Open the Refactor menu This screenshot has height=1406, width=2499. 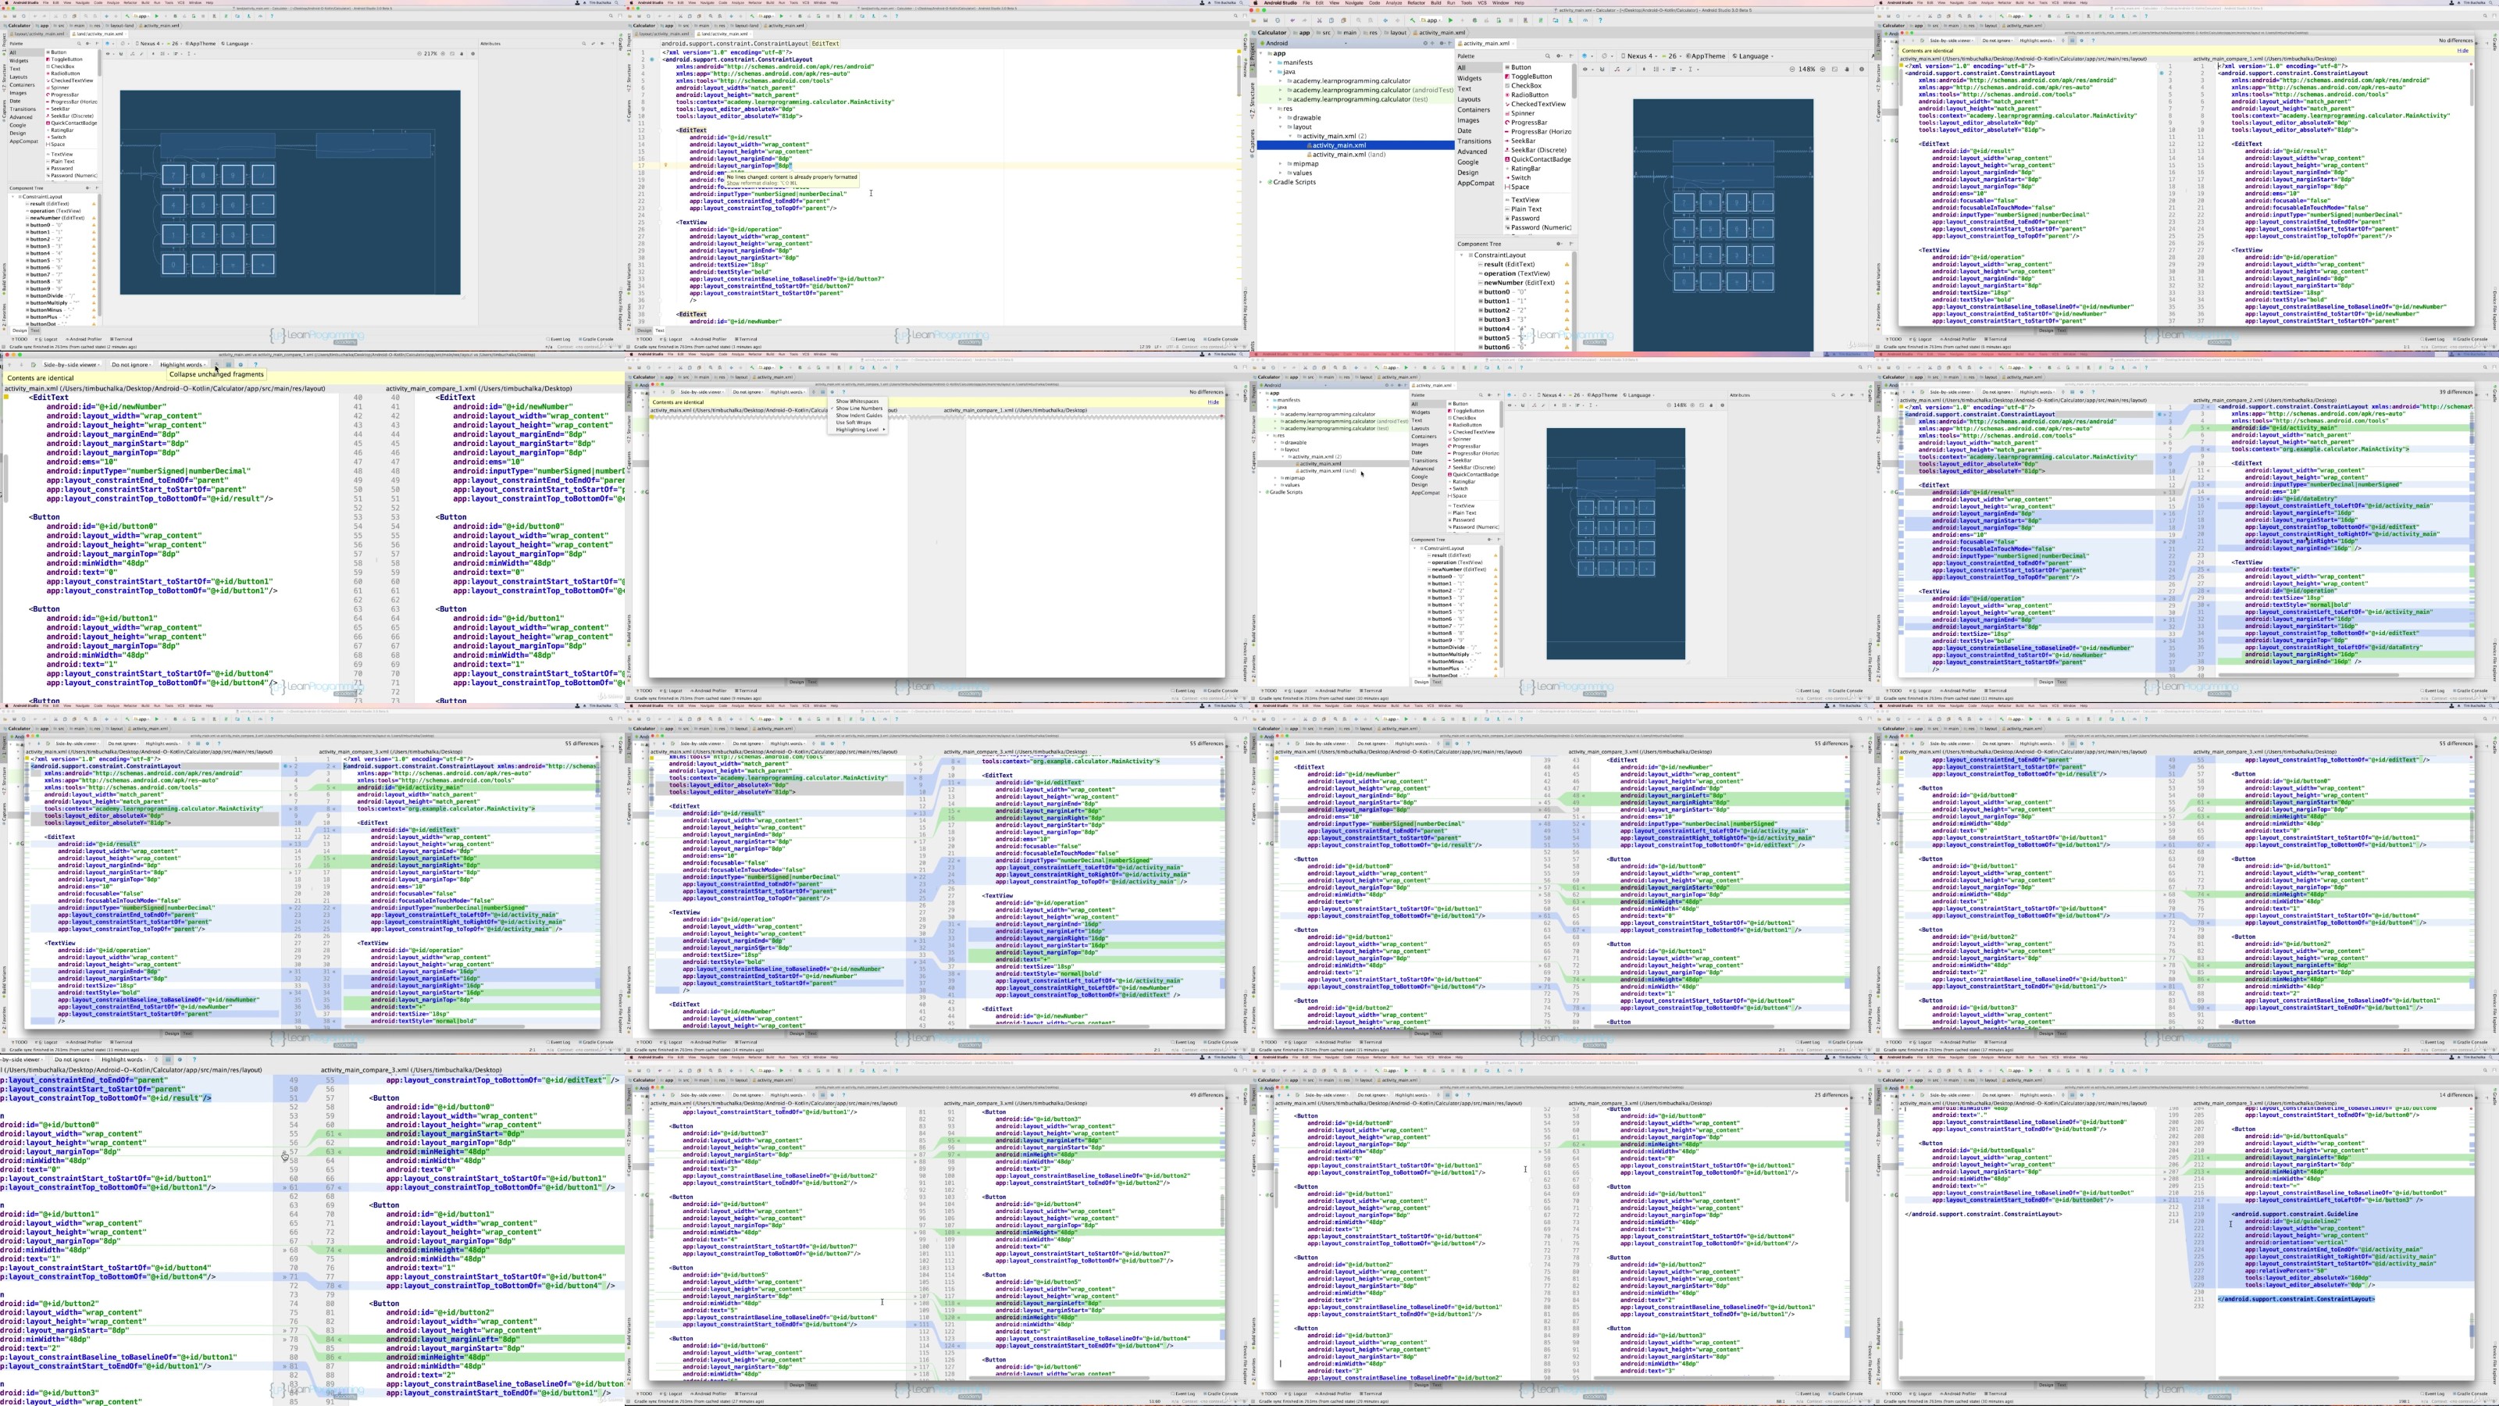click(1417, 3)
